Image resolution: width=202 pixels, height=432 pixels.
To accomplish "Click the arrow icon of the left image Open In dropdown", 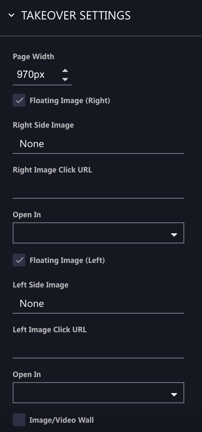I will click(x=174, y=394).
